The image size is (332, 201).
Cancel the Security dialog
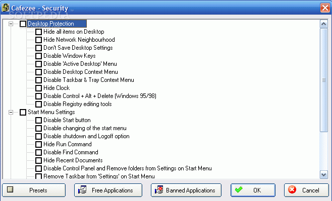coord(306,190)
